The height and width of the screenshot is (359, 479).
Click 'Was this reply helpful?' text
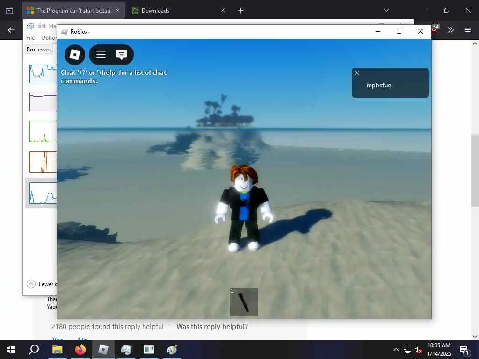pos(212,327)
